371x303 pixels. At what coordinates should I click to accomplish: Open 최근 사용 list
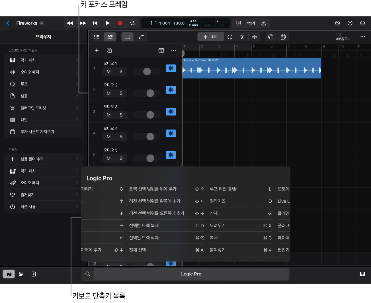point(44,207)
